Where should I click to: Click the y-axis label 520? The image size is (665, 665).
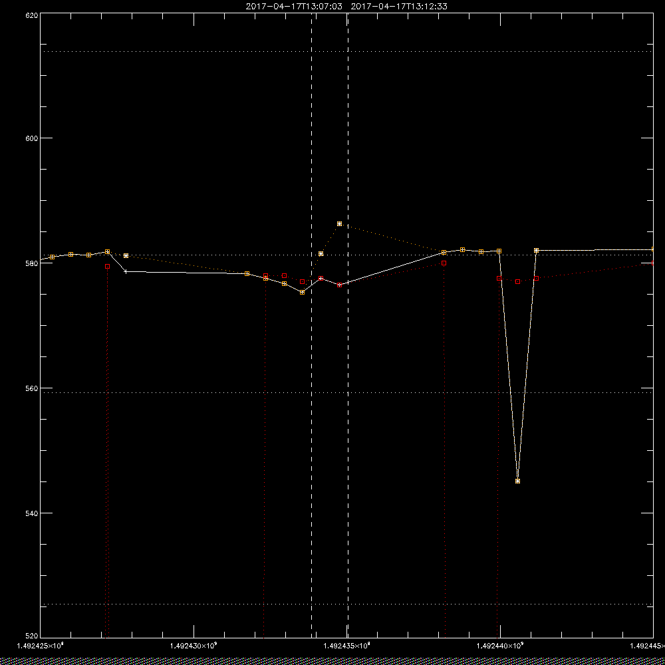point(33,636)
